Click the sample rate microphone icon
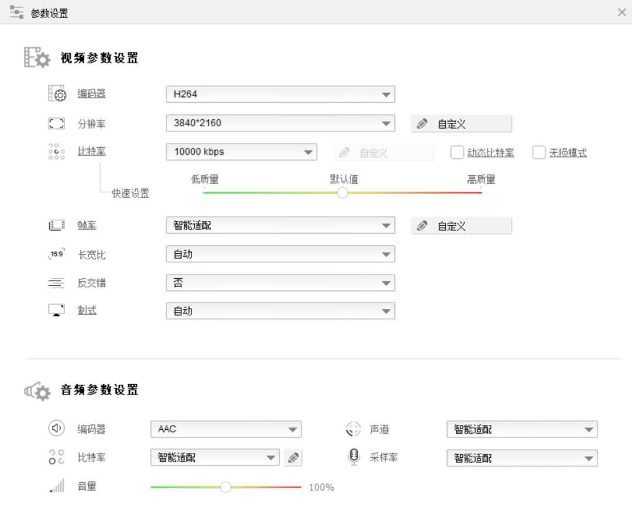Image resolution: width=632 pixels, height=518 pixels. click(353, 457)
